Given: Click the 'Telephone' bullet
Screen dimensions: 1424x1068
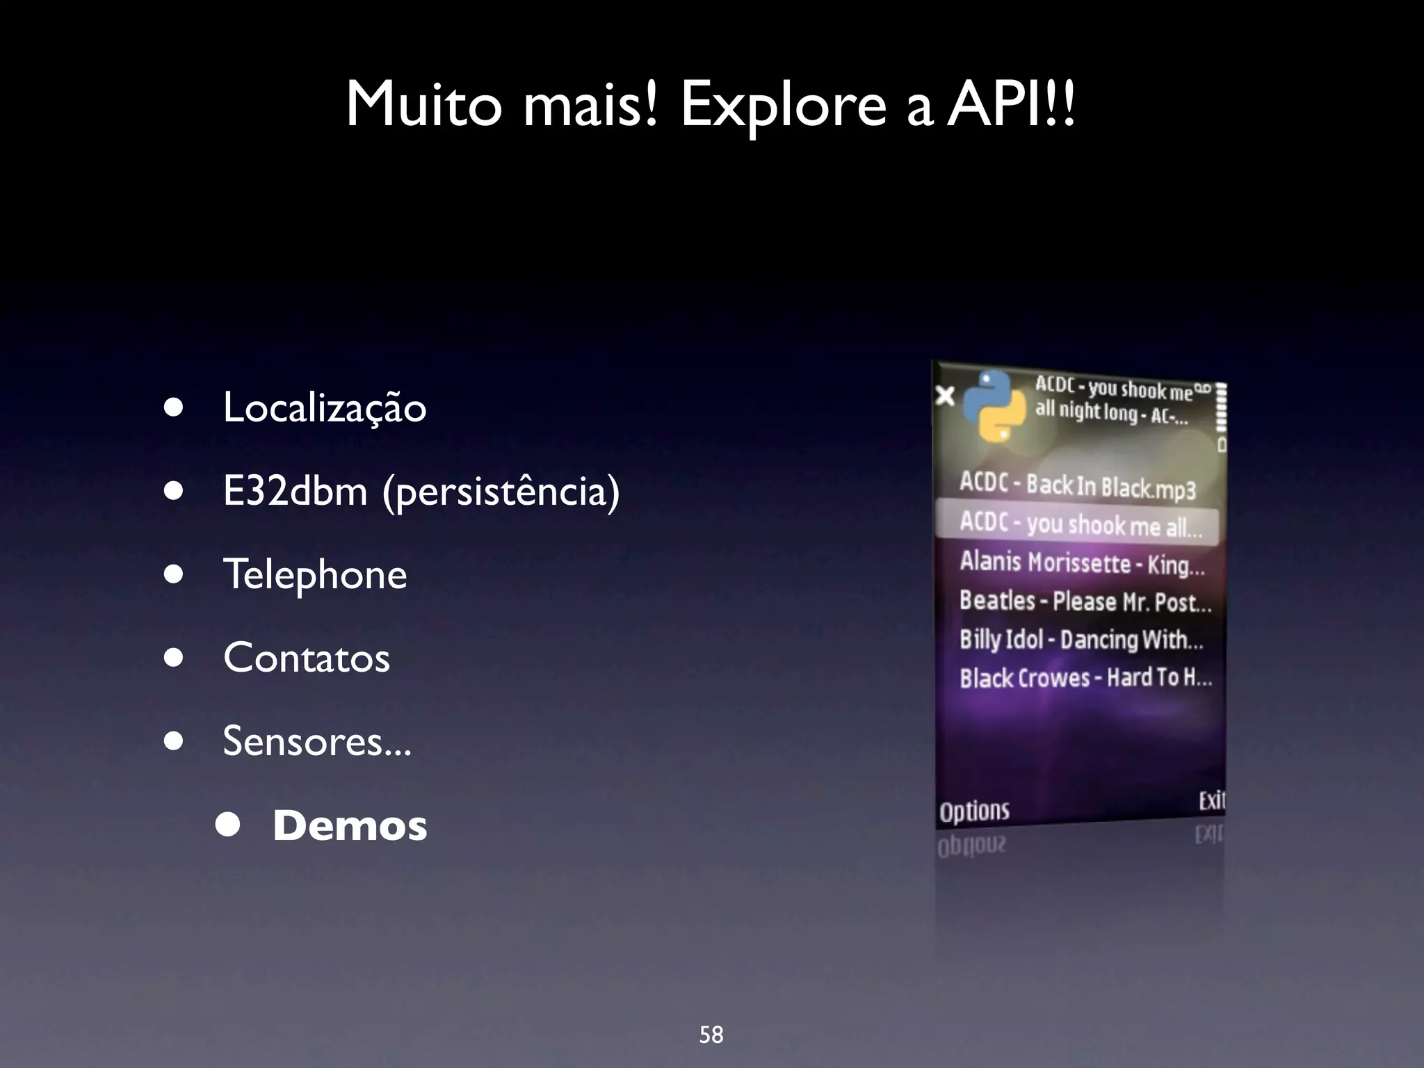Looking at the screenshot, I should pyautogui.click(x=315, y=575).
